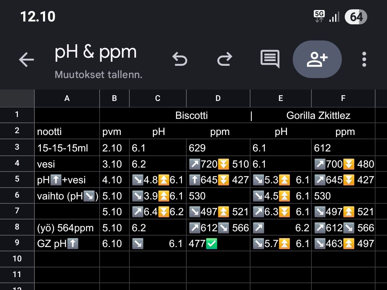Select row 11 header
Screen dimensions: 387x290
pos(17,275)
